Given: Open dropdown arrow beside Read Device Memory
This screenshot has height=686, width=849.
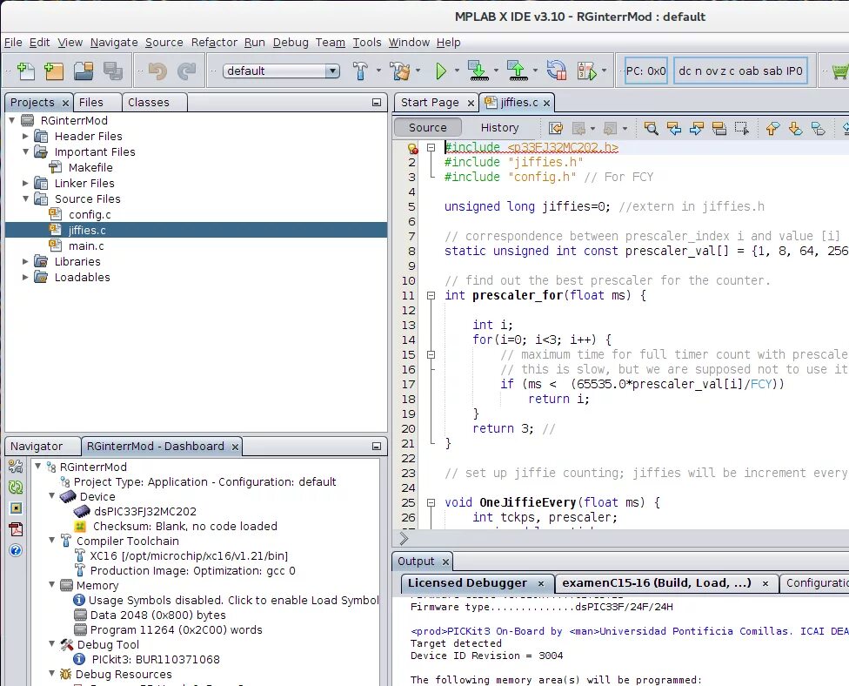Looking at the screenshot, I should [535, 71].
